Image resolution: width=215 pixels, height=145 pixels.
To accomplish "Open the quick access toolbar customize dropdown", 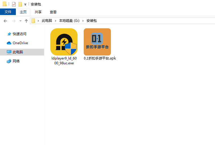I will pos(25,5).
